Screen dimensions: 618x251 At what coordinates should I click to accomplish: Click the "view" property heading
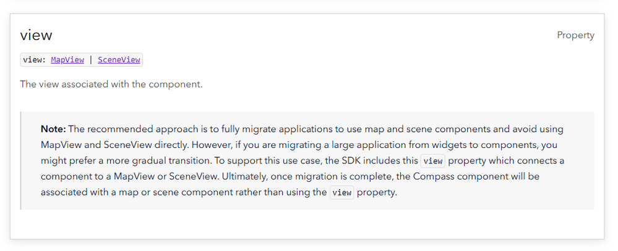36,35
